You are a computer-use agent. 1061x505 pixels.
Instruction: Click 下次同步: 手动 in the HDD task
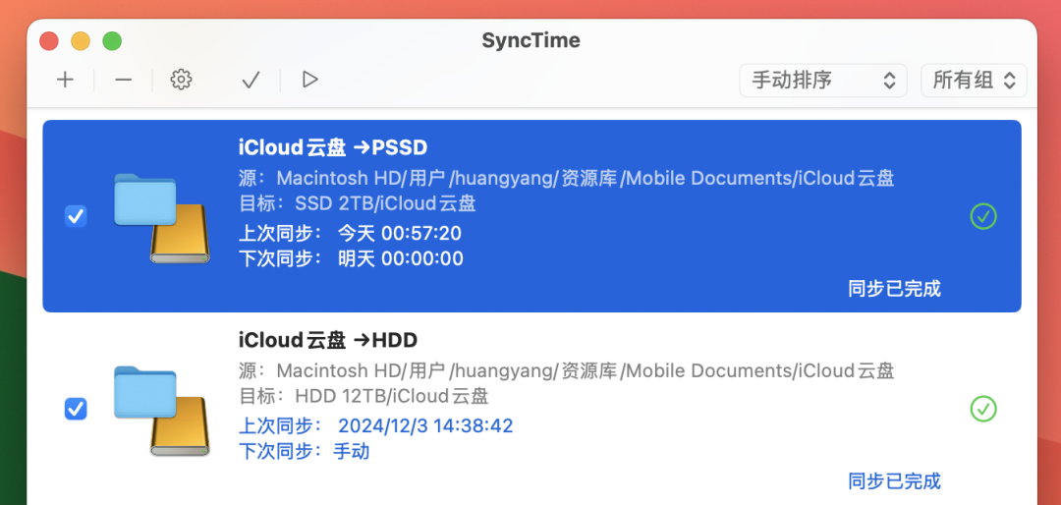click(x=305, y=451)
